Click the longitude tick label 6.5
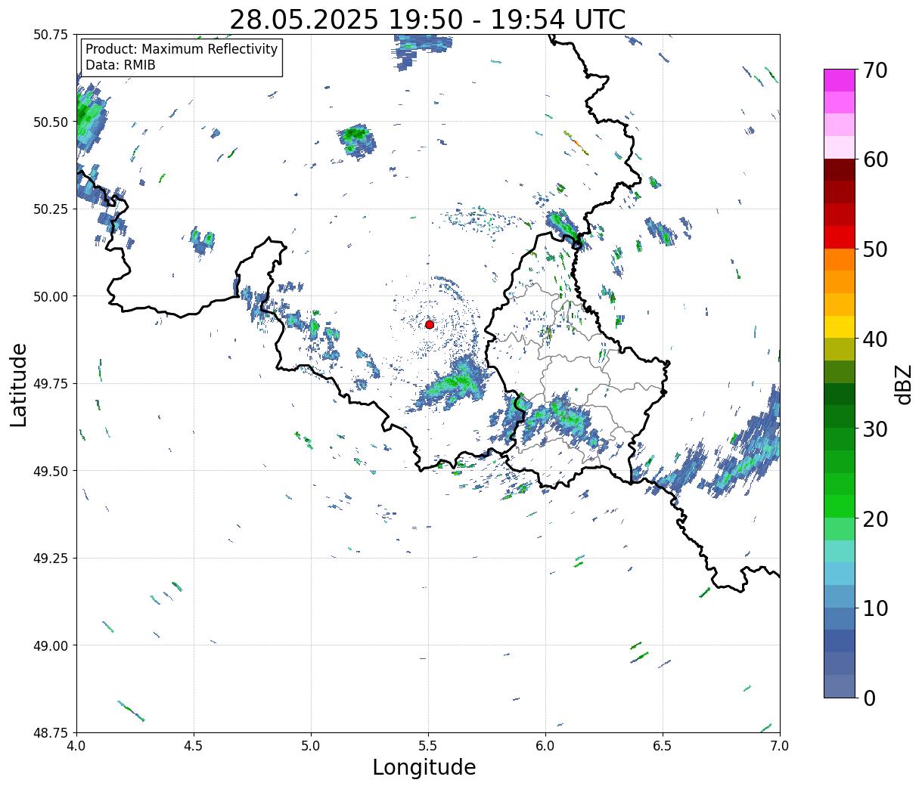922x786 pixels. [x=663, y=746]
